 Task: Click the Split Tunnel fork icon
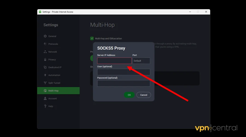pyautogui.click(x=45, y=83)
